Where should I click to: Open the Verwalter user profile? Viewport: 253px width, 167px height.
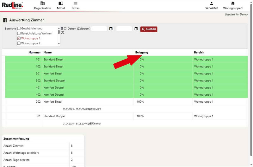point(211,5)
